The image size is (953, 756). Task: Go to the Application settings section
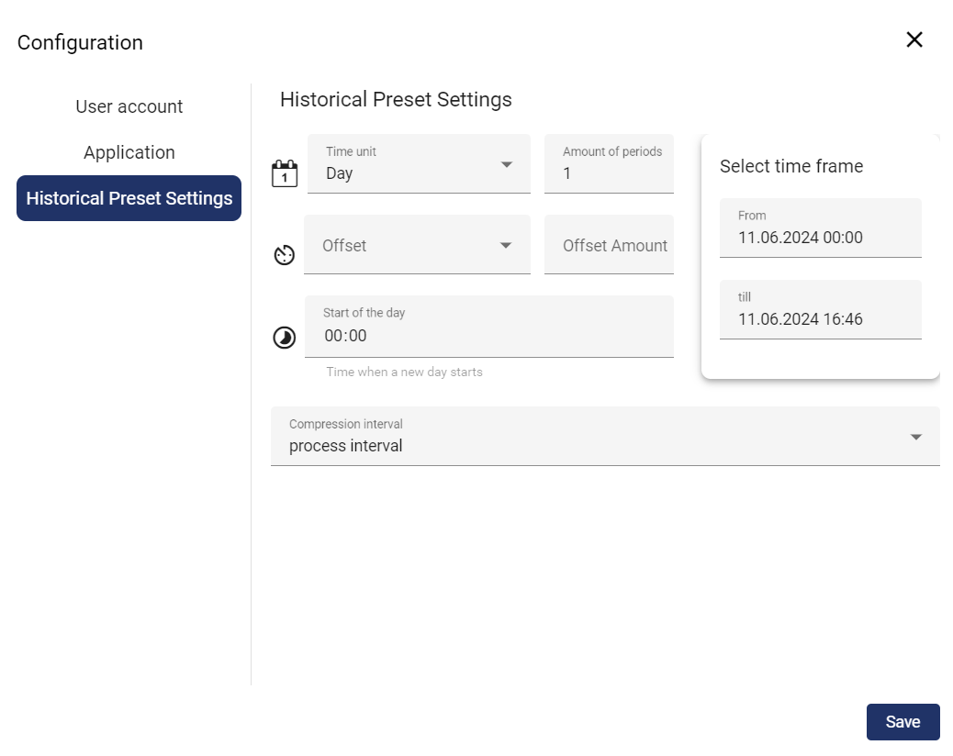[129, 152]
